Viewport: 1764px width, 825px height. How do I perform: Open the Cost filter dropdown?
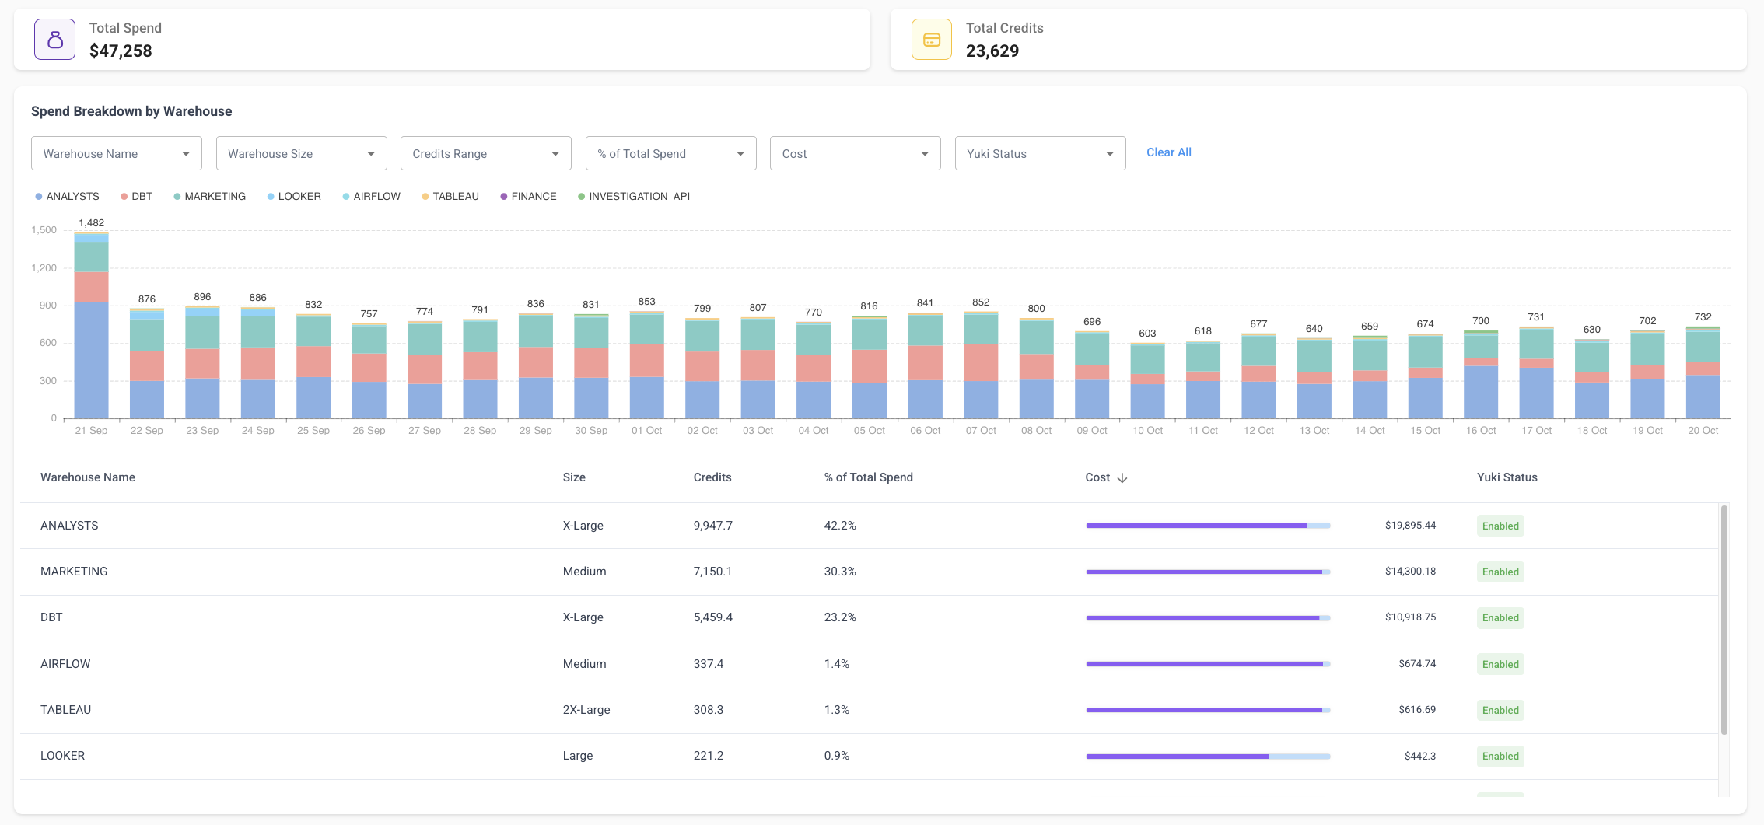click(856, 153)
